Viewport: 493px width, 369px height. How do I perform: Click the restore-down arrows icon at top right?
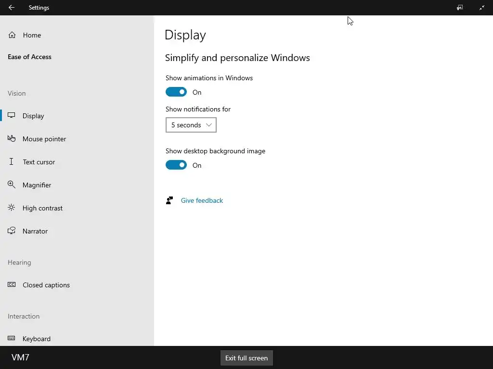(x=482, y=8)
